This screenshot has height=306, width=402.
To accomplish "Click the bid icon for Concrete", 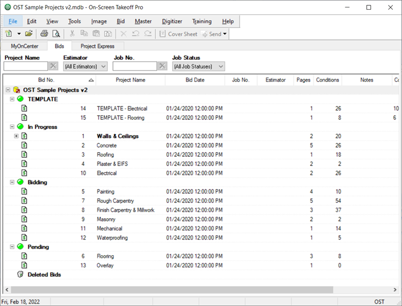I will coord(24,145).
